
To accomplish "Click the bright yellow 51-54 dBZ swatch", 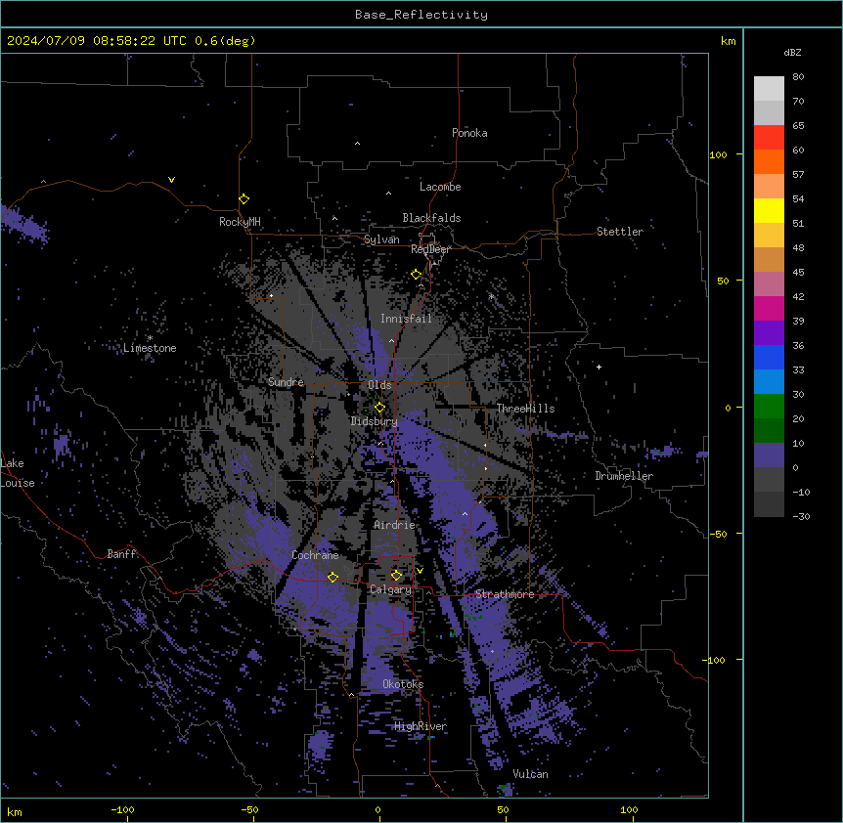I will pos(769,210).
